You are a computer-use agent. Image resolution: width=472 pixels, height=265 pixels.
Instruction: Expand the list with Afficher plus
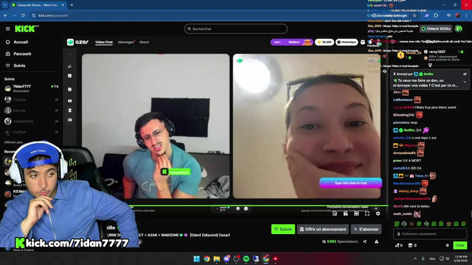tap(14, 142)
